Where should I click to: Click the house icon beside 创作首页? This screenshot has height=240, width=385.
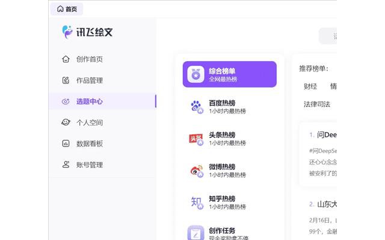point(66,59)
